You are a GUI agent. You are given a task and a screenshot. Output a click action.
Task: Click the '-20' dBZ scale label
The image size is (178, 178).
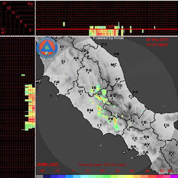coord(42,171)
